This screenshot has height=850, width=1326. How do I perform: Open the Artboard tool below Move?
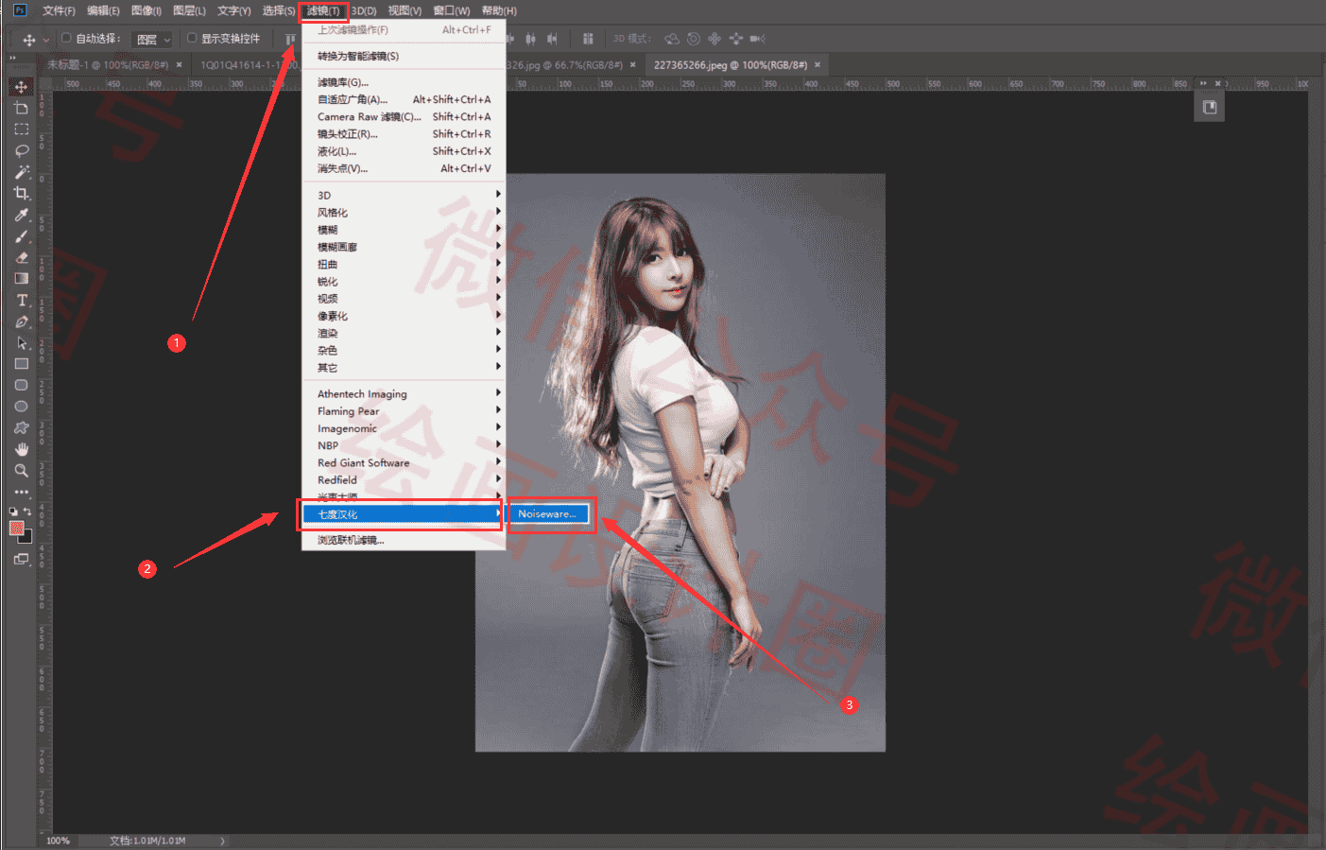pos(21,108)
